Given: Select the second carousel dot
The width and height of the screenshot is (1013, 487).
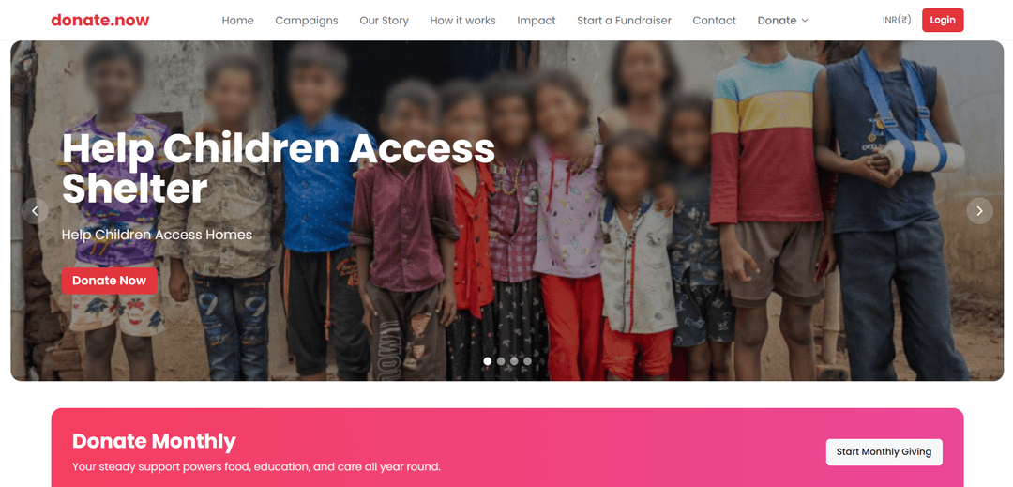Looking at the screenshot, I should (x=501, y=361).
